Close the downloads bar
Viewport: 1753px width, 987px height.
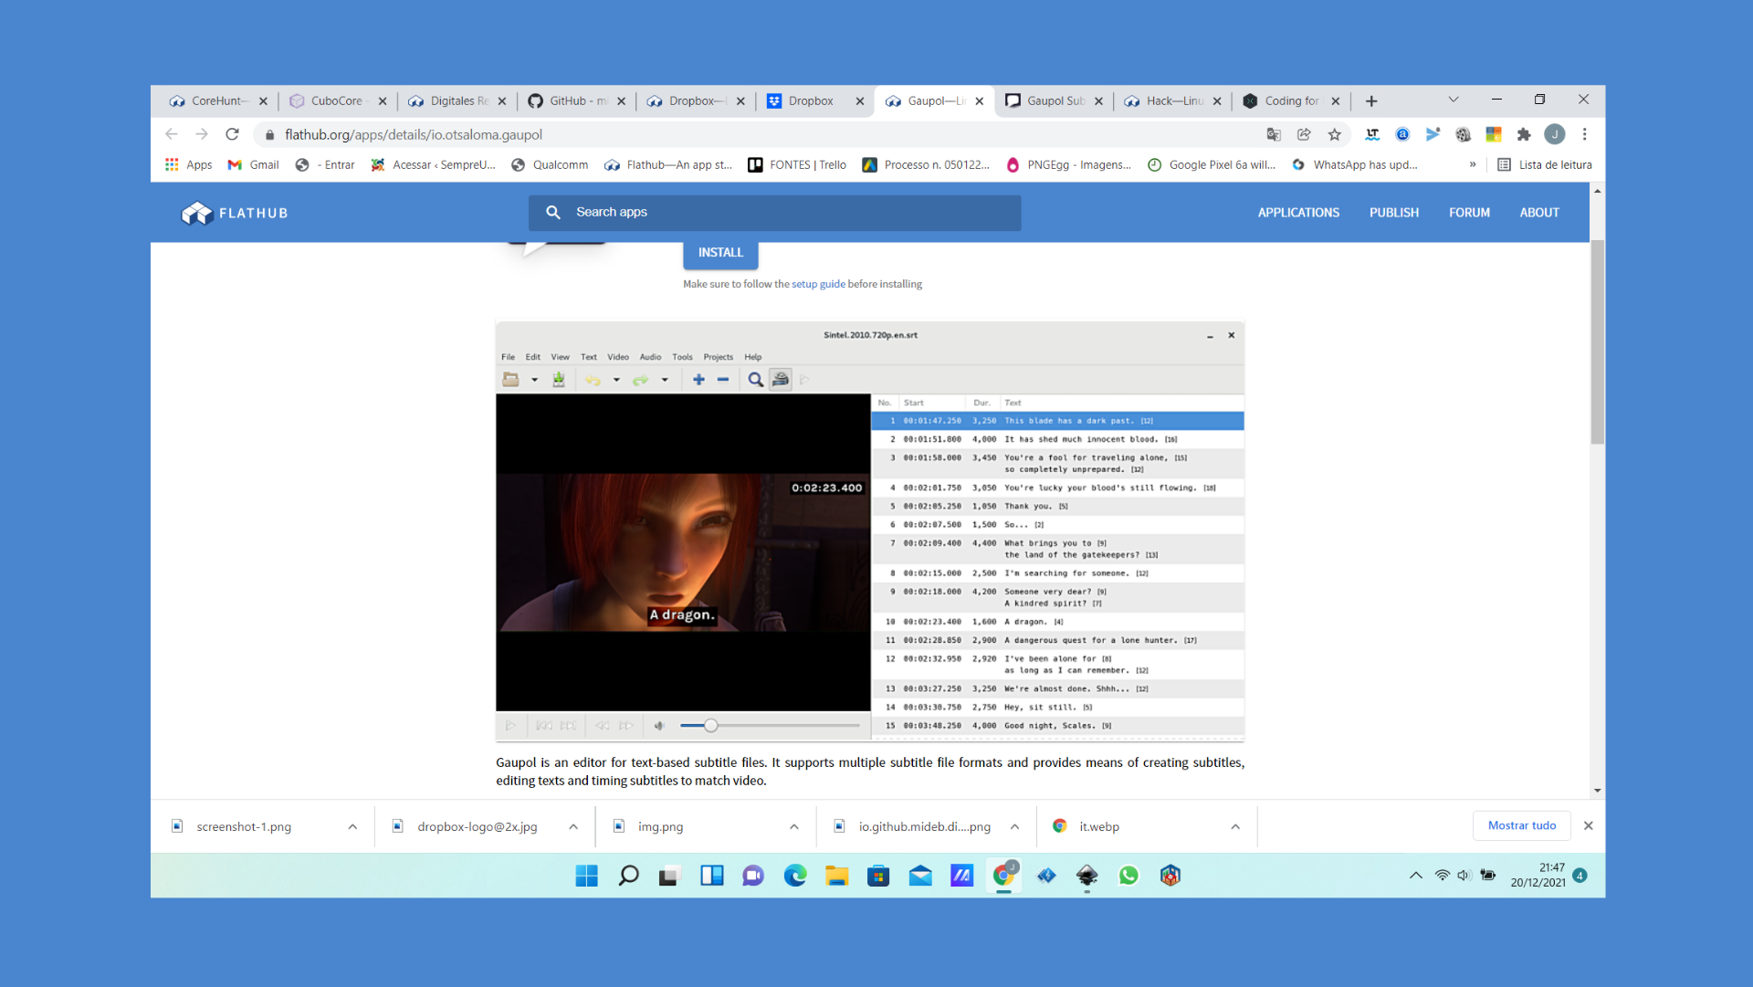click(x=1588, y=825)
